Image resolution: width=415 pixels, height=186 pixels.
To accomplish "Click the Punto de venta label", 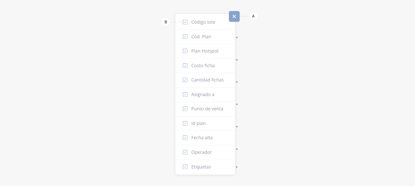I will (207, 109).
